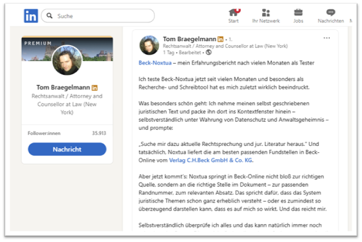Click the sidebar headline Rechtsanwalt / Attorney and Counsellor
Screen dimensions: 362x242
point(67,104)
